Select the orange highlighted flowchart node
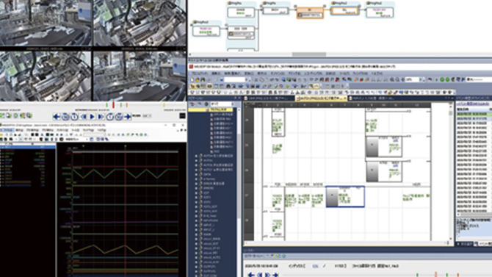This screenshot has width=492, height=277. tap(310, 13)
